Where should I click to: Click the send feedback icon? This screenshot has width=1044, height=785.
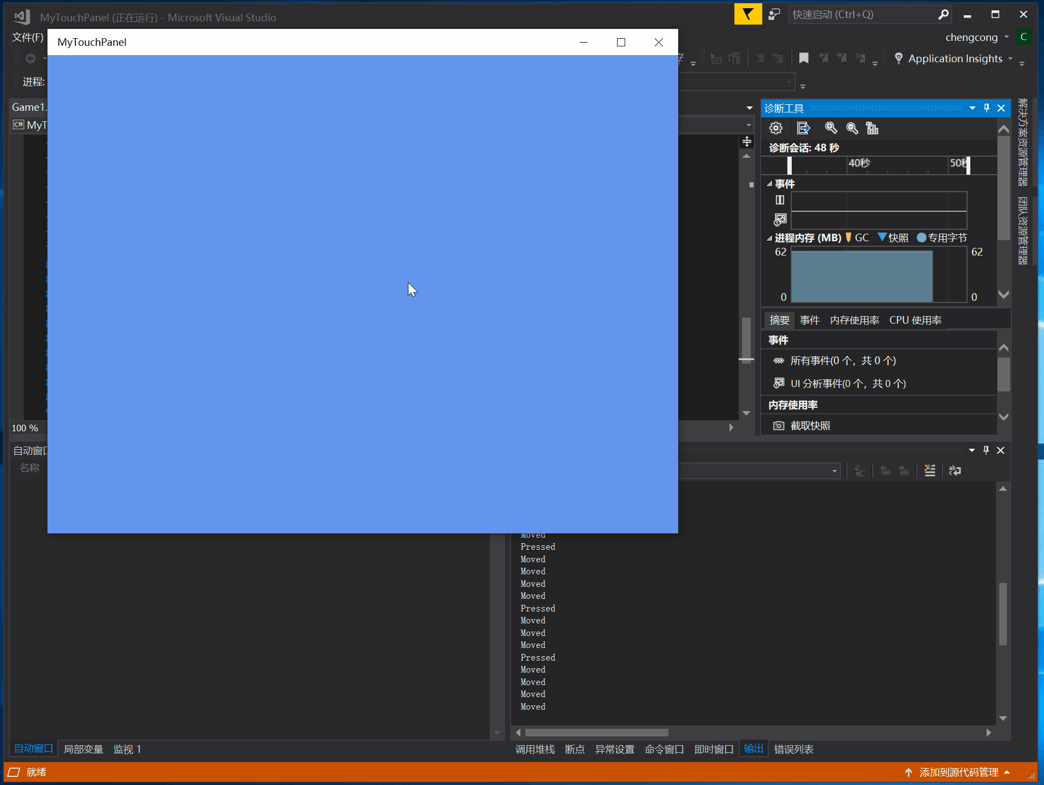pos(774,15)
